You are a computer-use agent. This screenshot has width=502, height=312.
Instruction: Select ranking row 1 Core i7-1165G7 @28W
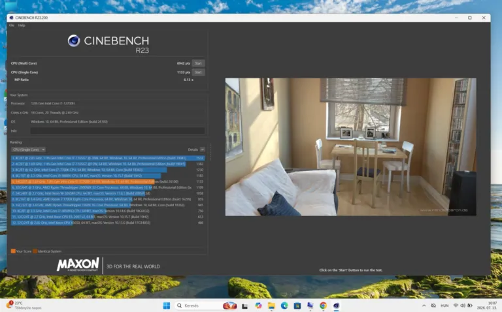(108, 158)
